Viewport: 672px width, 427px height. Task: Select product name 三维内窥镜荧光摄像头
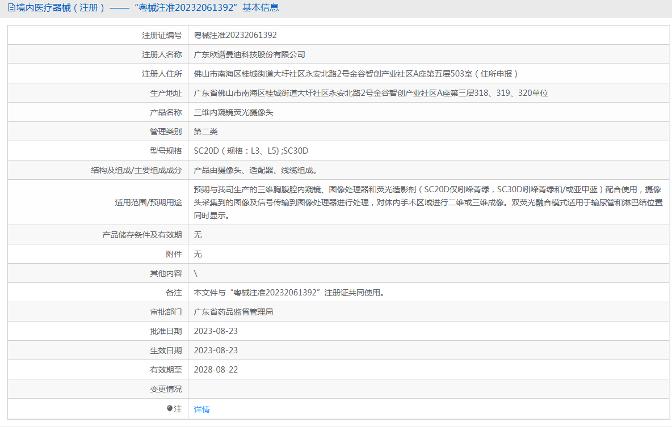point(234,112)
